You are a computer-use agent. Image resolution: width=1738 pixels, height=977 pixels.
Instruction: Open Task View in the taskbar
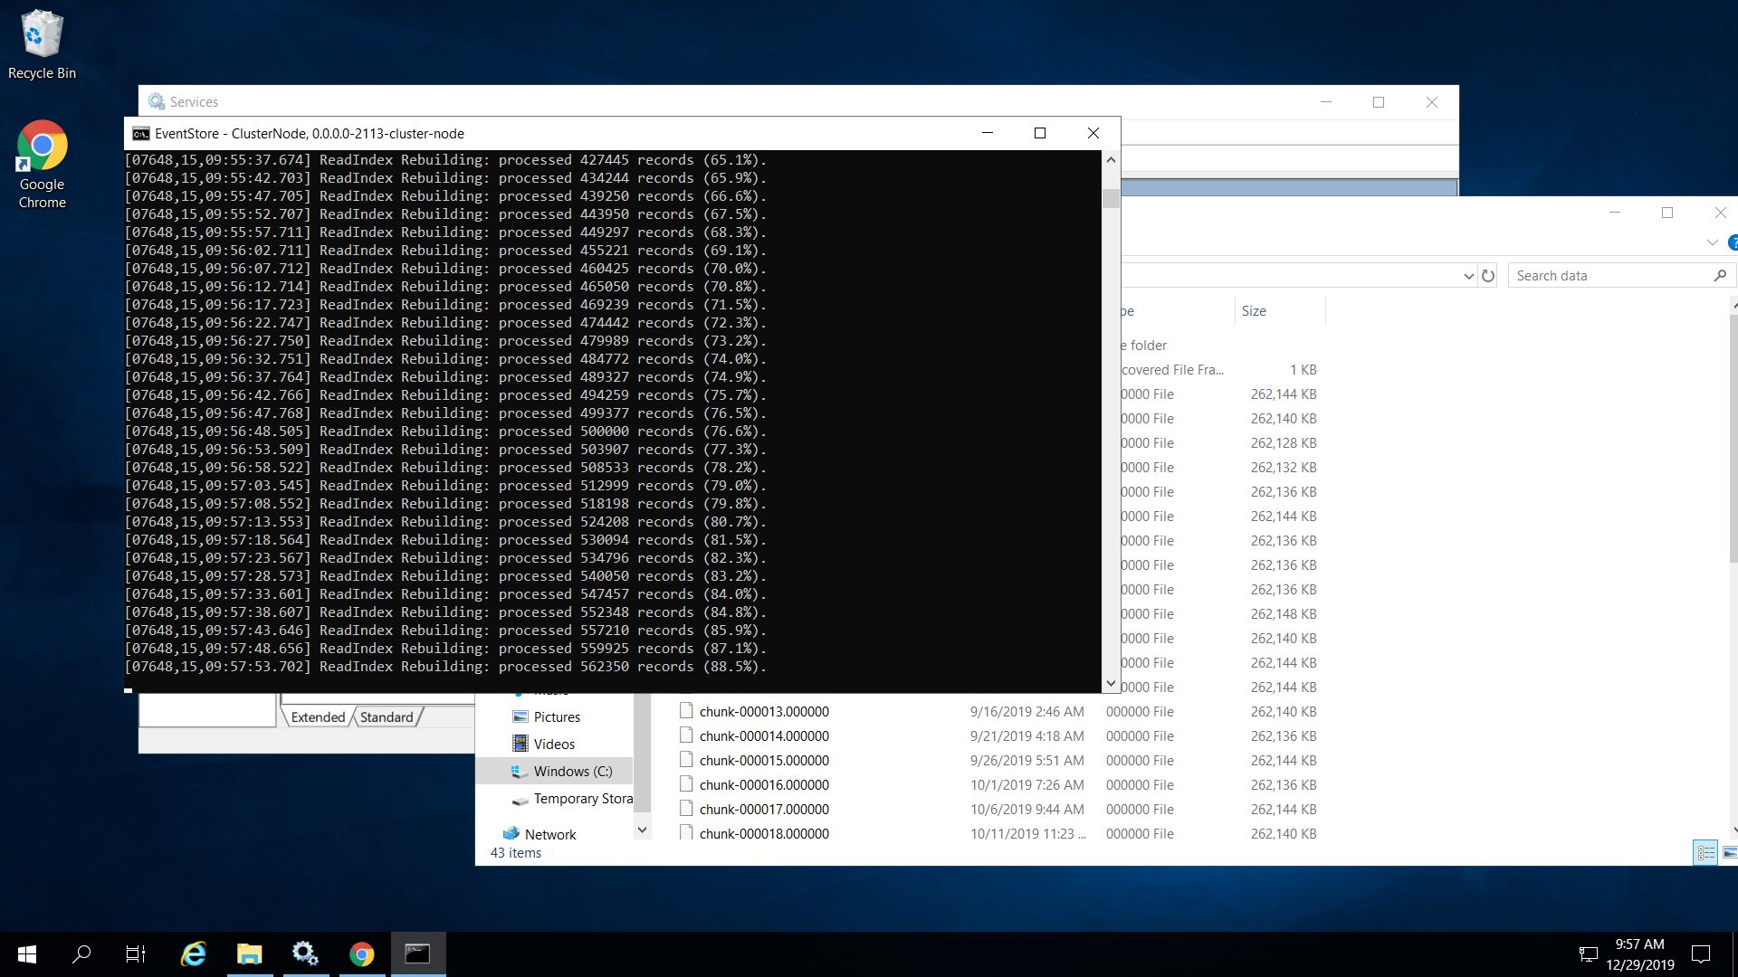(136, 953)
